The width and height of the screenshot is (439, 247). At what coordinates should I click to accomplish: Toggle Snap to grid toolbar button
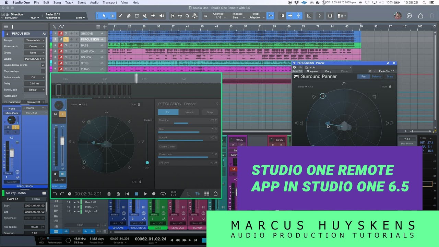tap(271, 16)
